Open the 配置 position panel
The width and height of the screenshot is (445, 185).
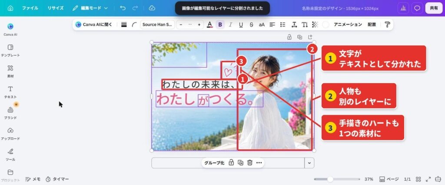[372, 25]
